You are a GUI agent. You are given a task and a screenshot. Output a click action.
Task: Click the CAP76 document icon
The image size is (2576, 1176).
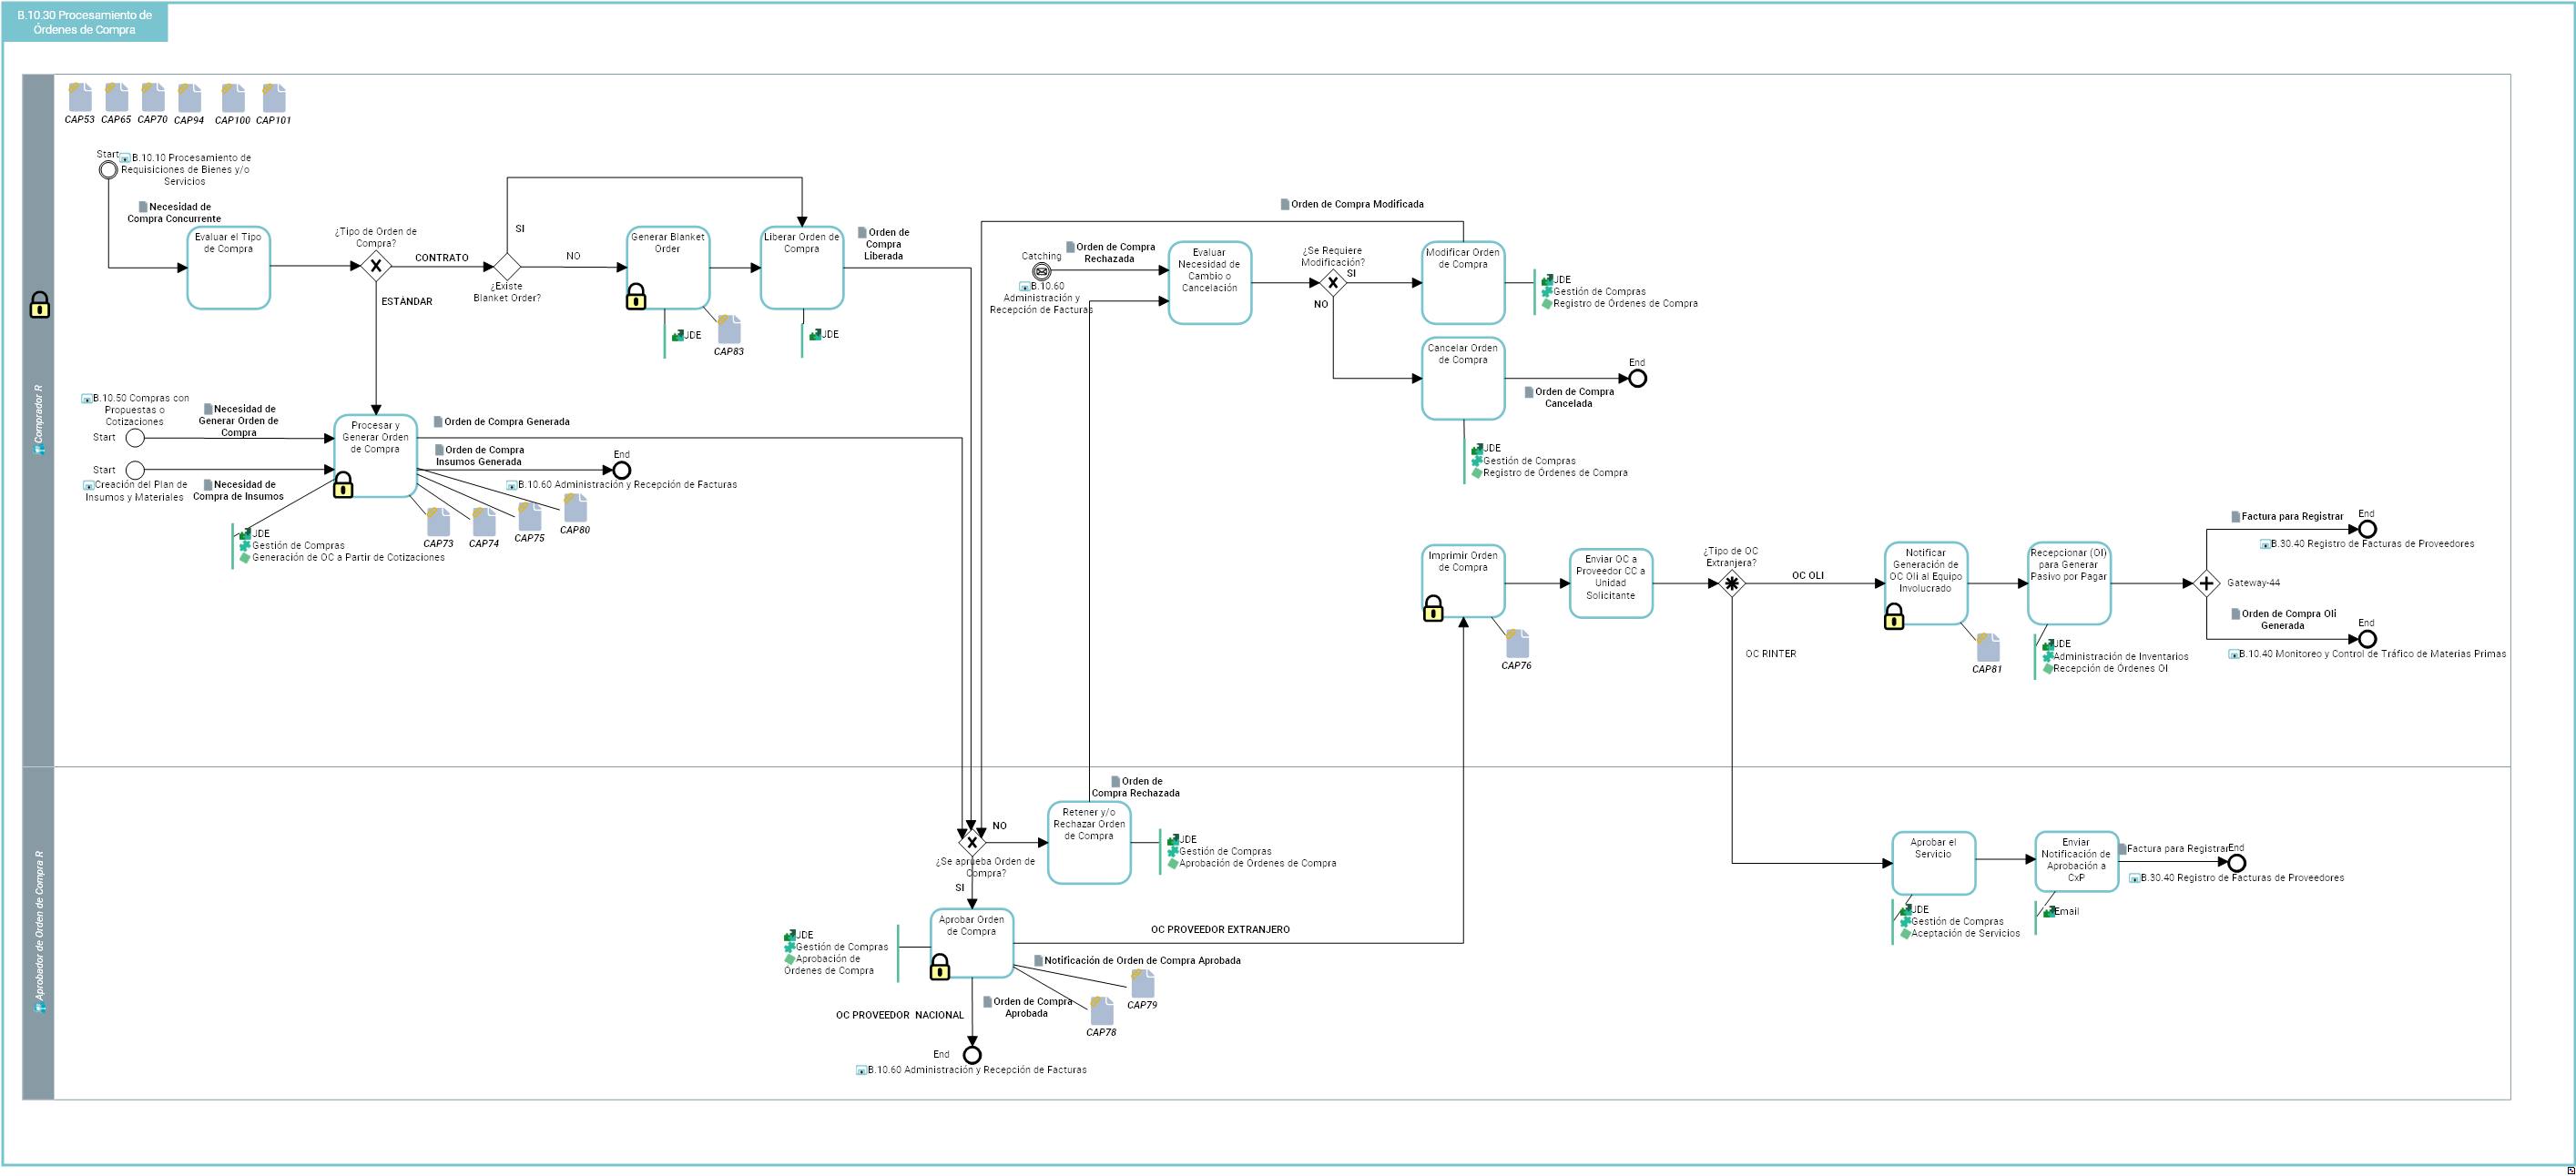[1517, 643]
